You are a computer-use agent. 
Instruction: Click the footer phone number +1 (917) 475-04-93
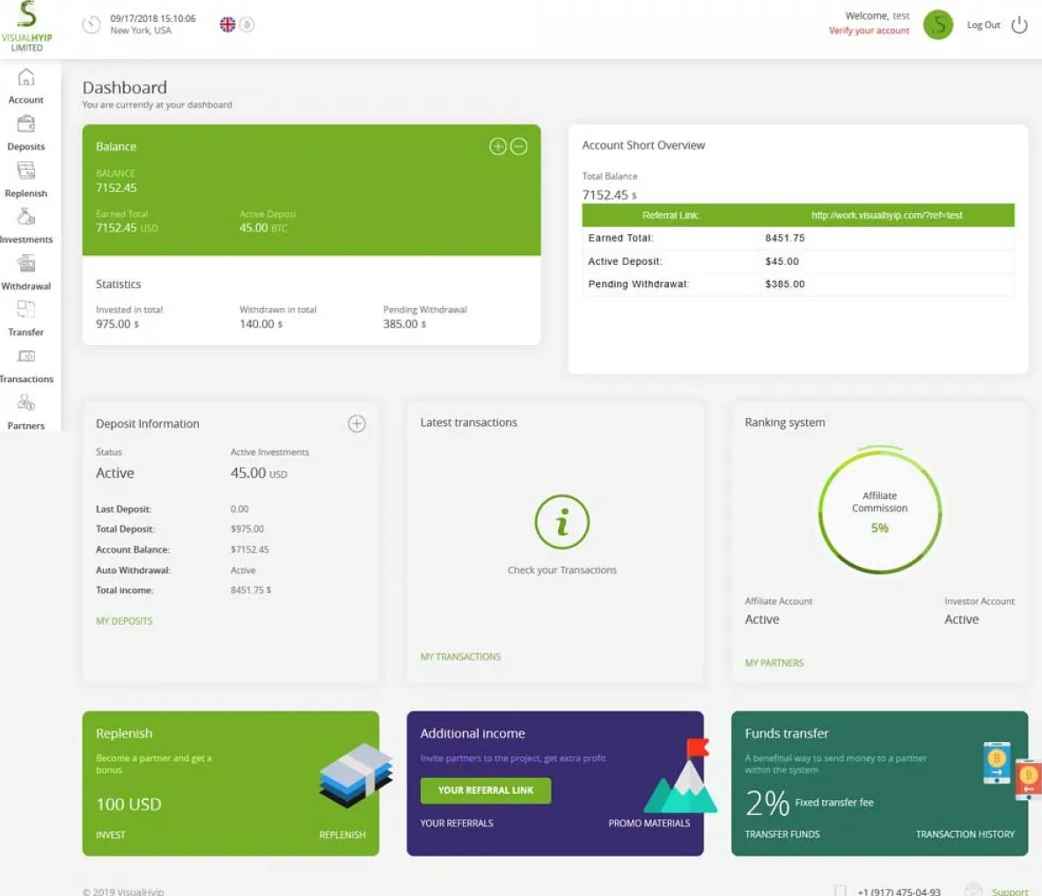click(899, 892)
